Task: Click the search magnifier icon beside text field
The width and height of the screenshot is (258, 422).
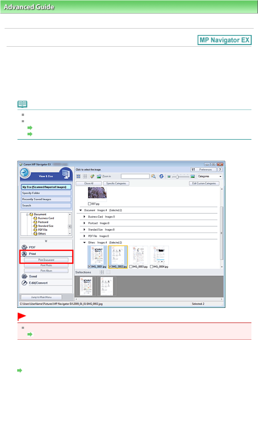Action: point(153,176)
